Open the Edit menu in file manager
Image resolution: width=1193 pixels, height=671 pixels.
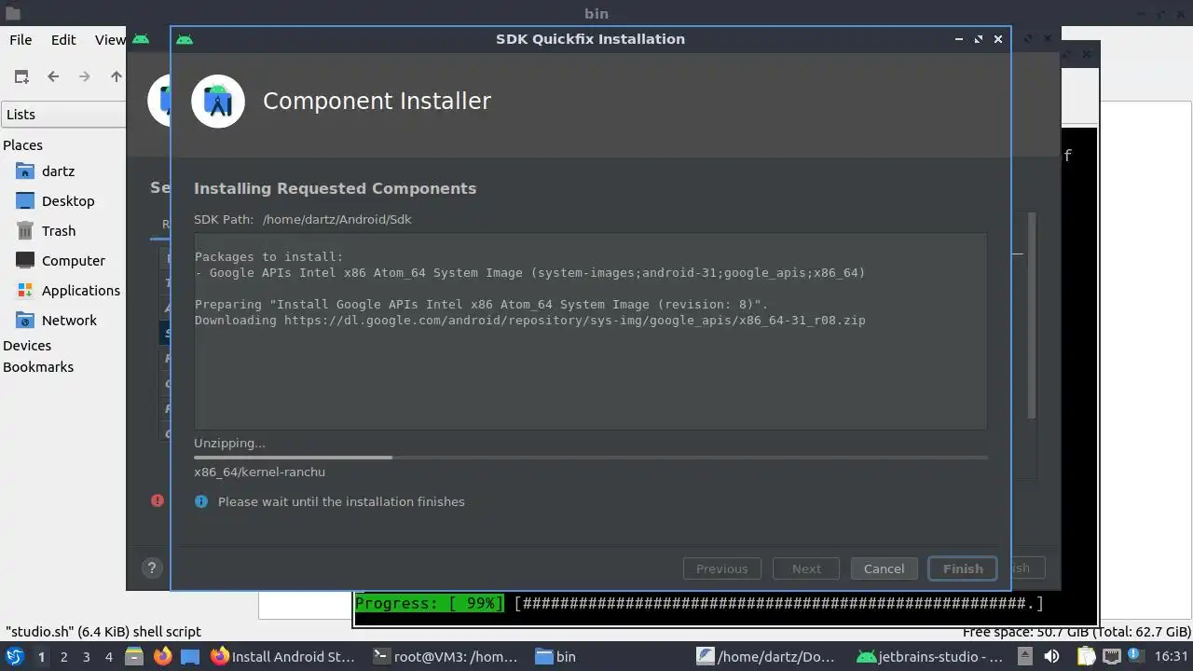[x=63, y=40]
